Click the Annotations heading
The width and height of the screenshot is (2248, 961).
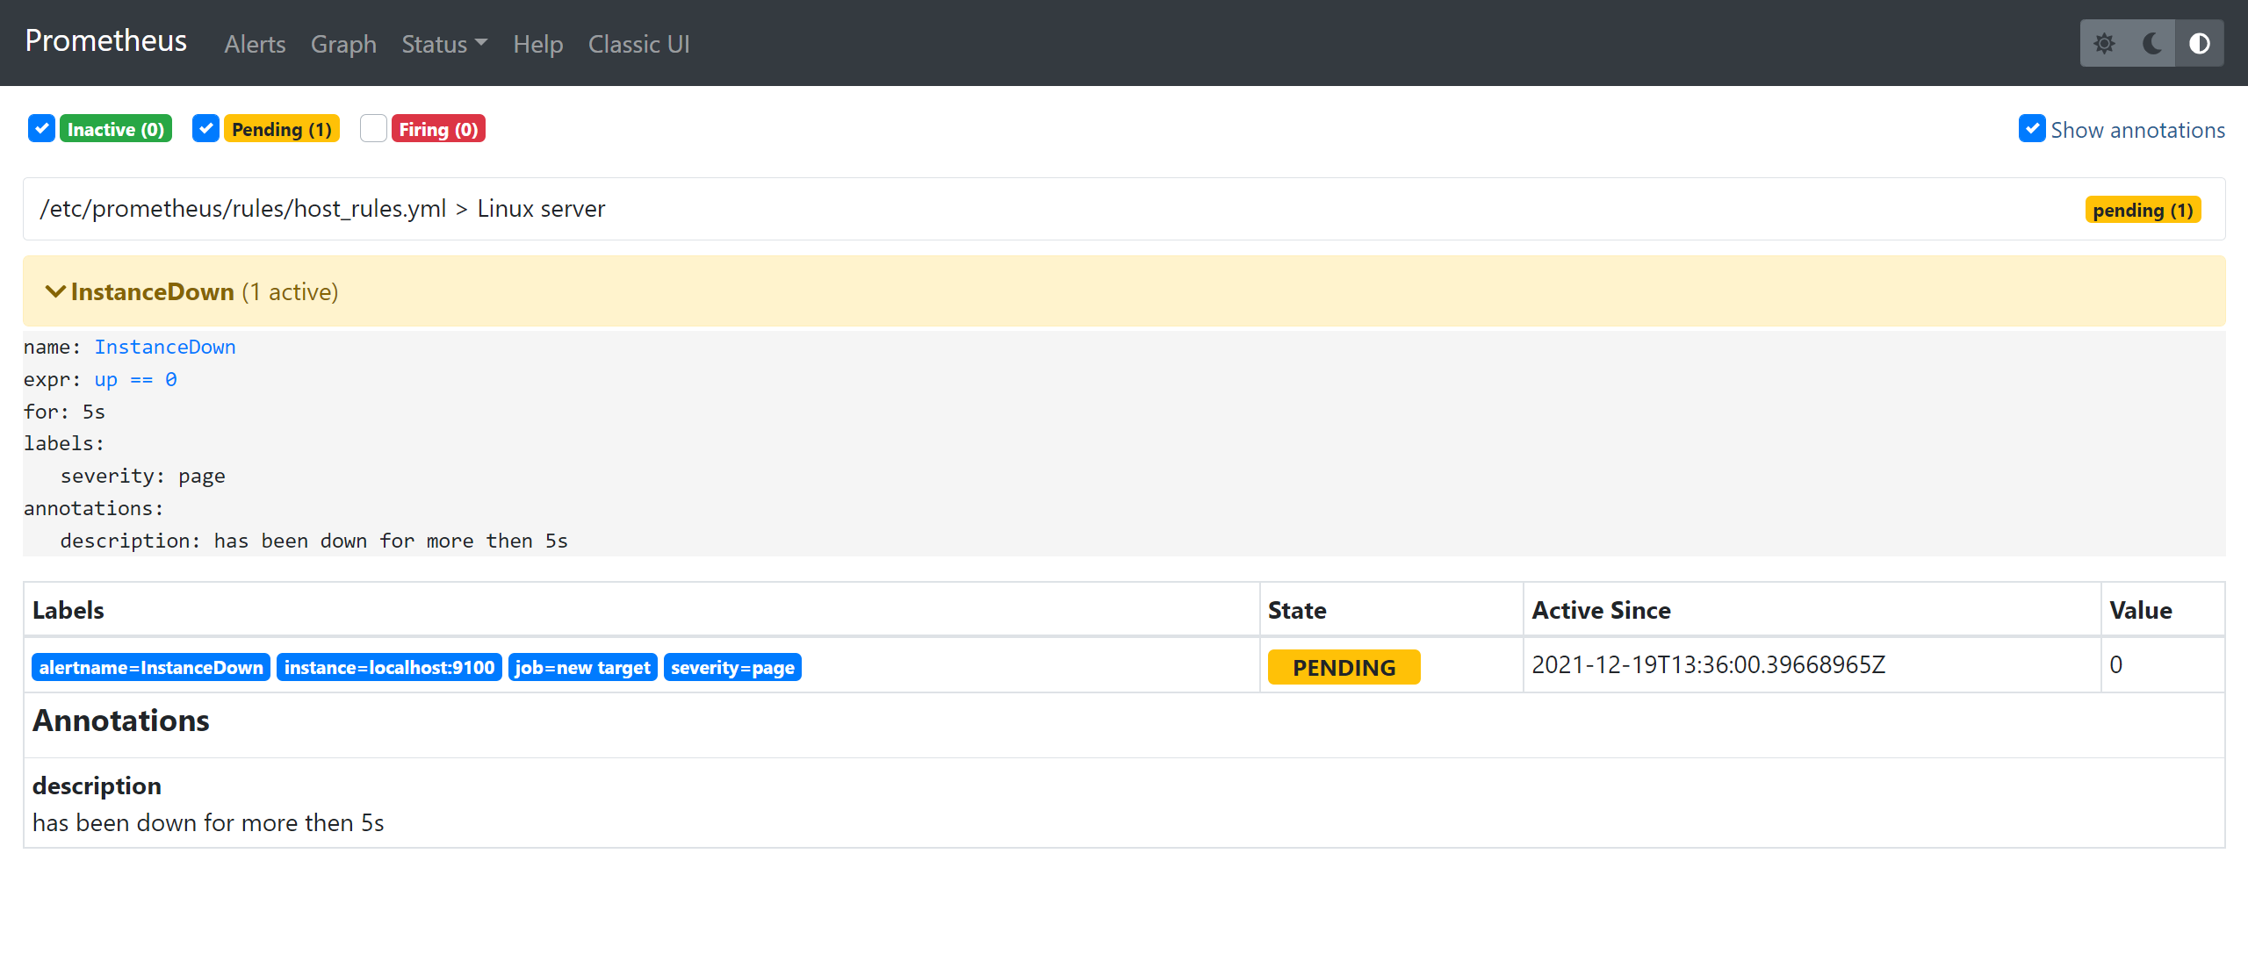tap(121, 721)
